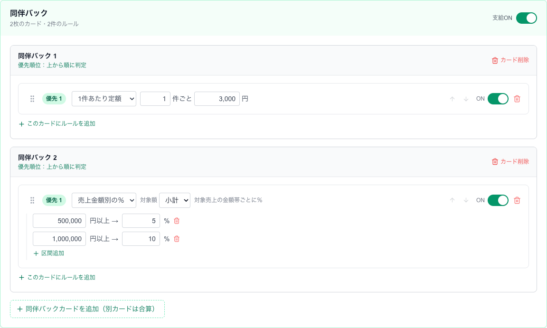Delete the 1件あたり定額 rule with trash icon

point(517,99)
